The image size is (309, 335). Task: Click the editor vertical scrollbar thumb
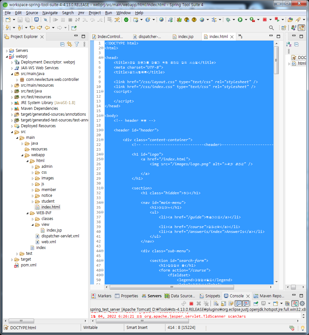coord(276,60)
